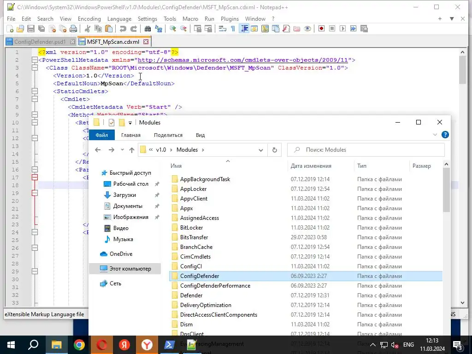This screenshot has width=472, height=354.
Task: Zoom out using the toolbar magnifier
Action: (183, 29)
